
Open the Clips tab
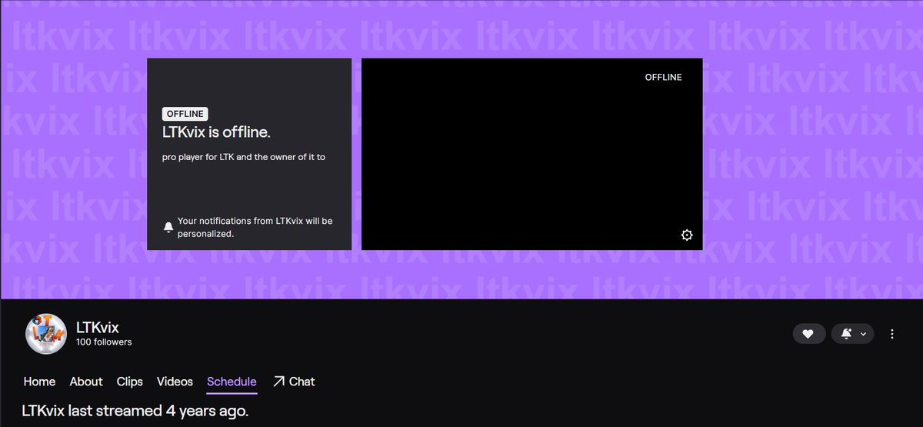[130, 382]
